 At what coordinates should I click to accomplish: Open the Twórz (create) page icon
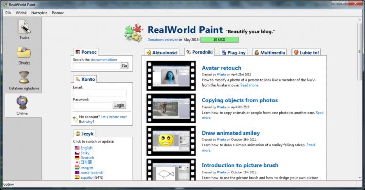coord(24,27)
